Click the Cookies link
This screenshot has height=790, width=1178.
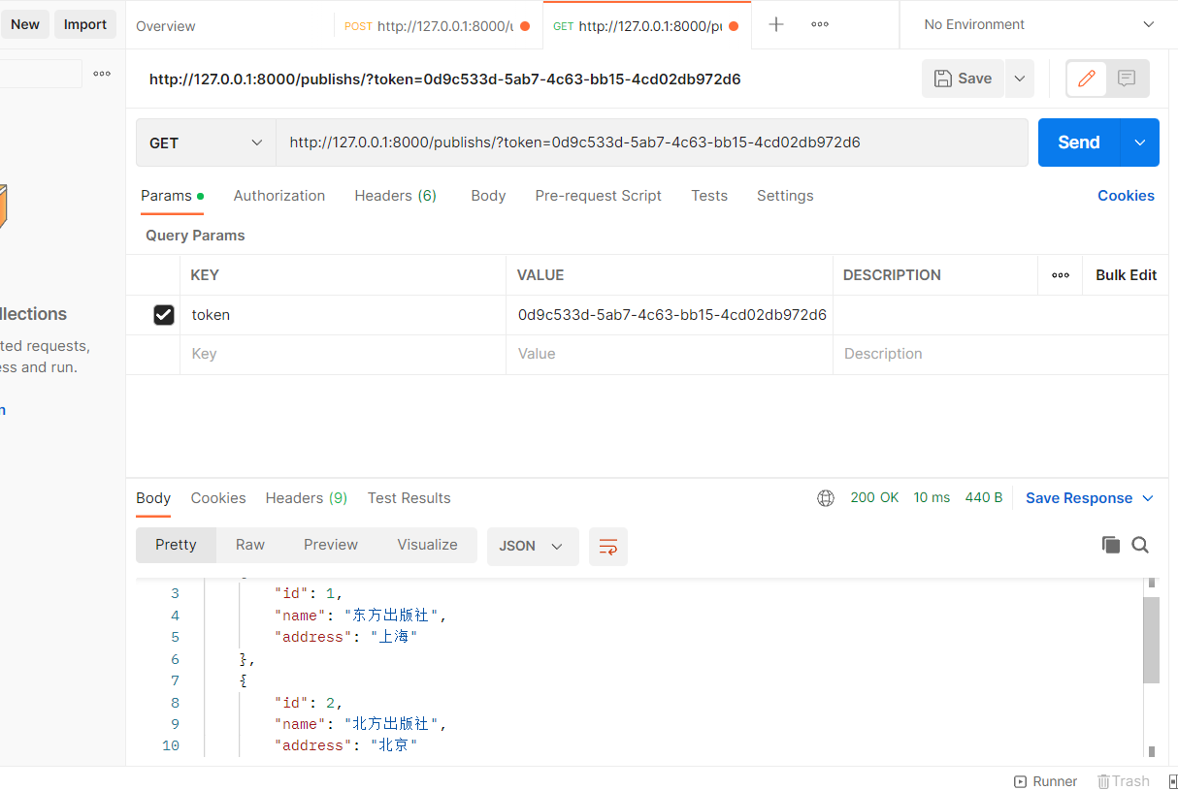coord(1126,196)
